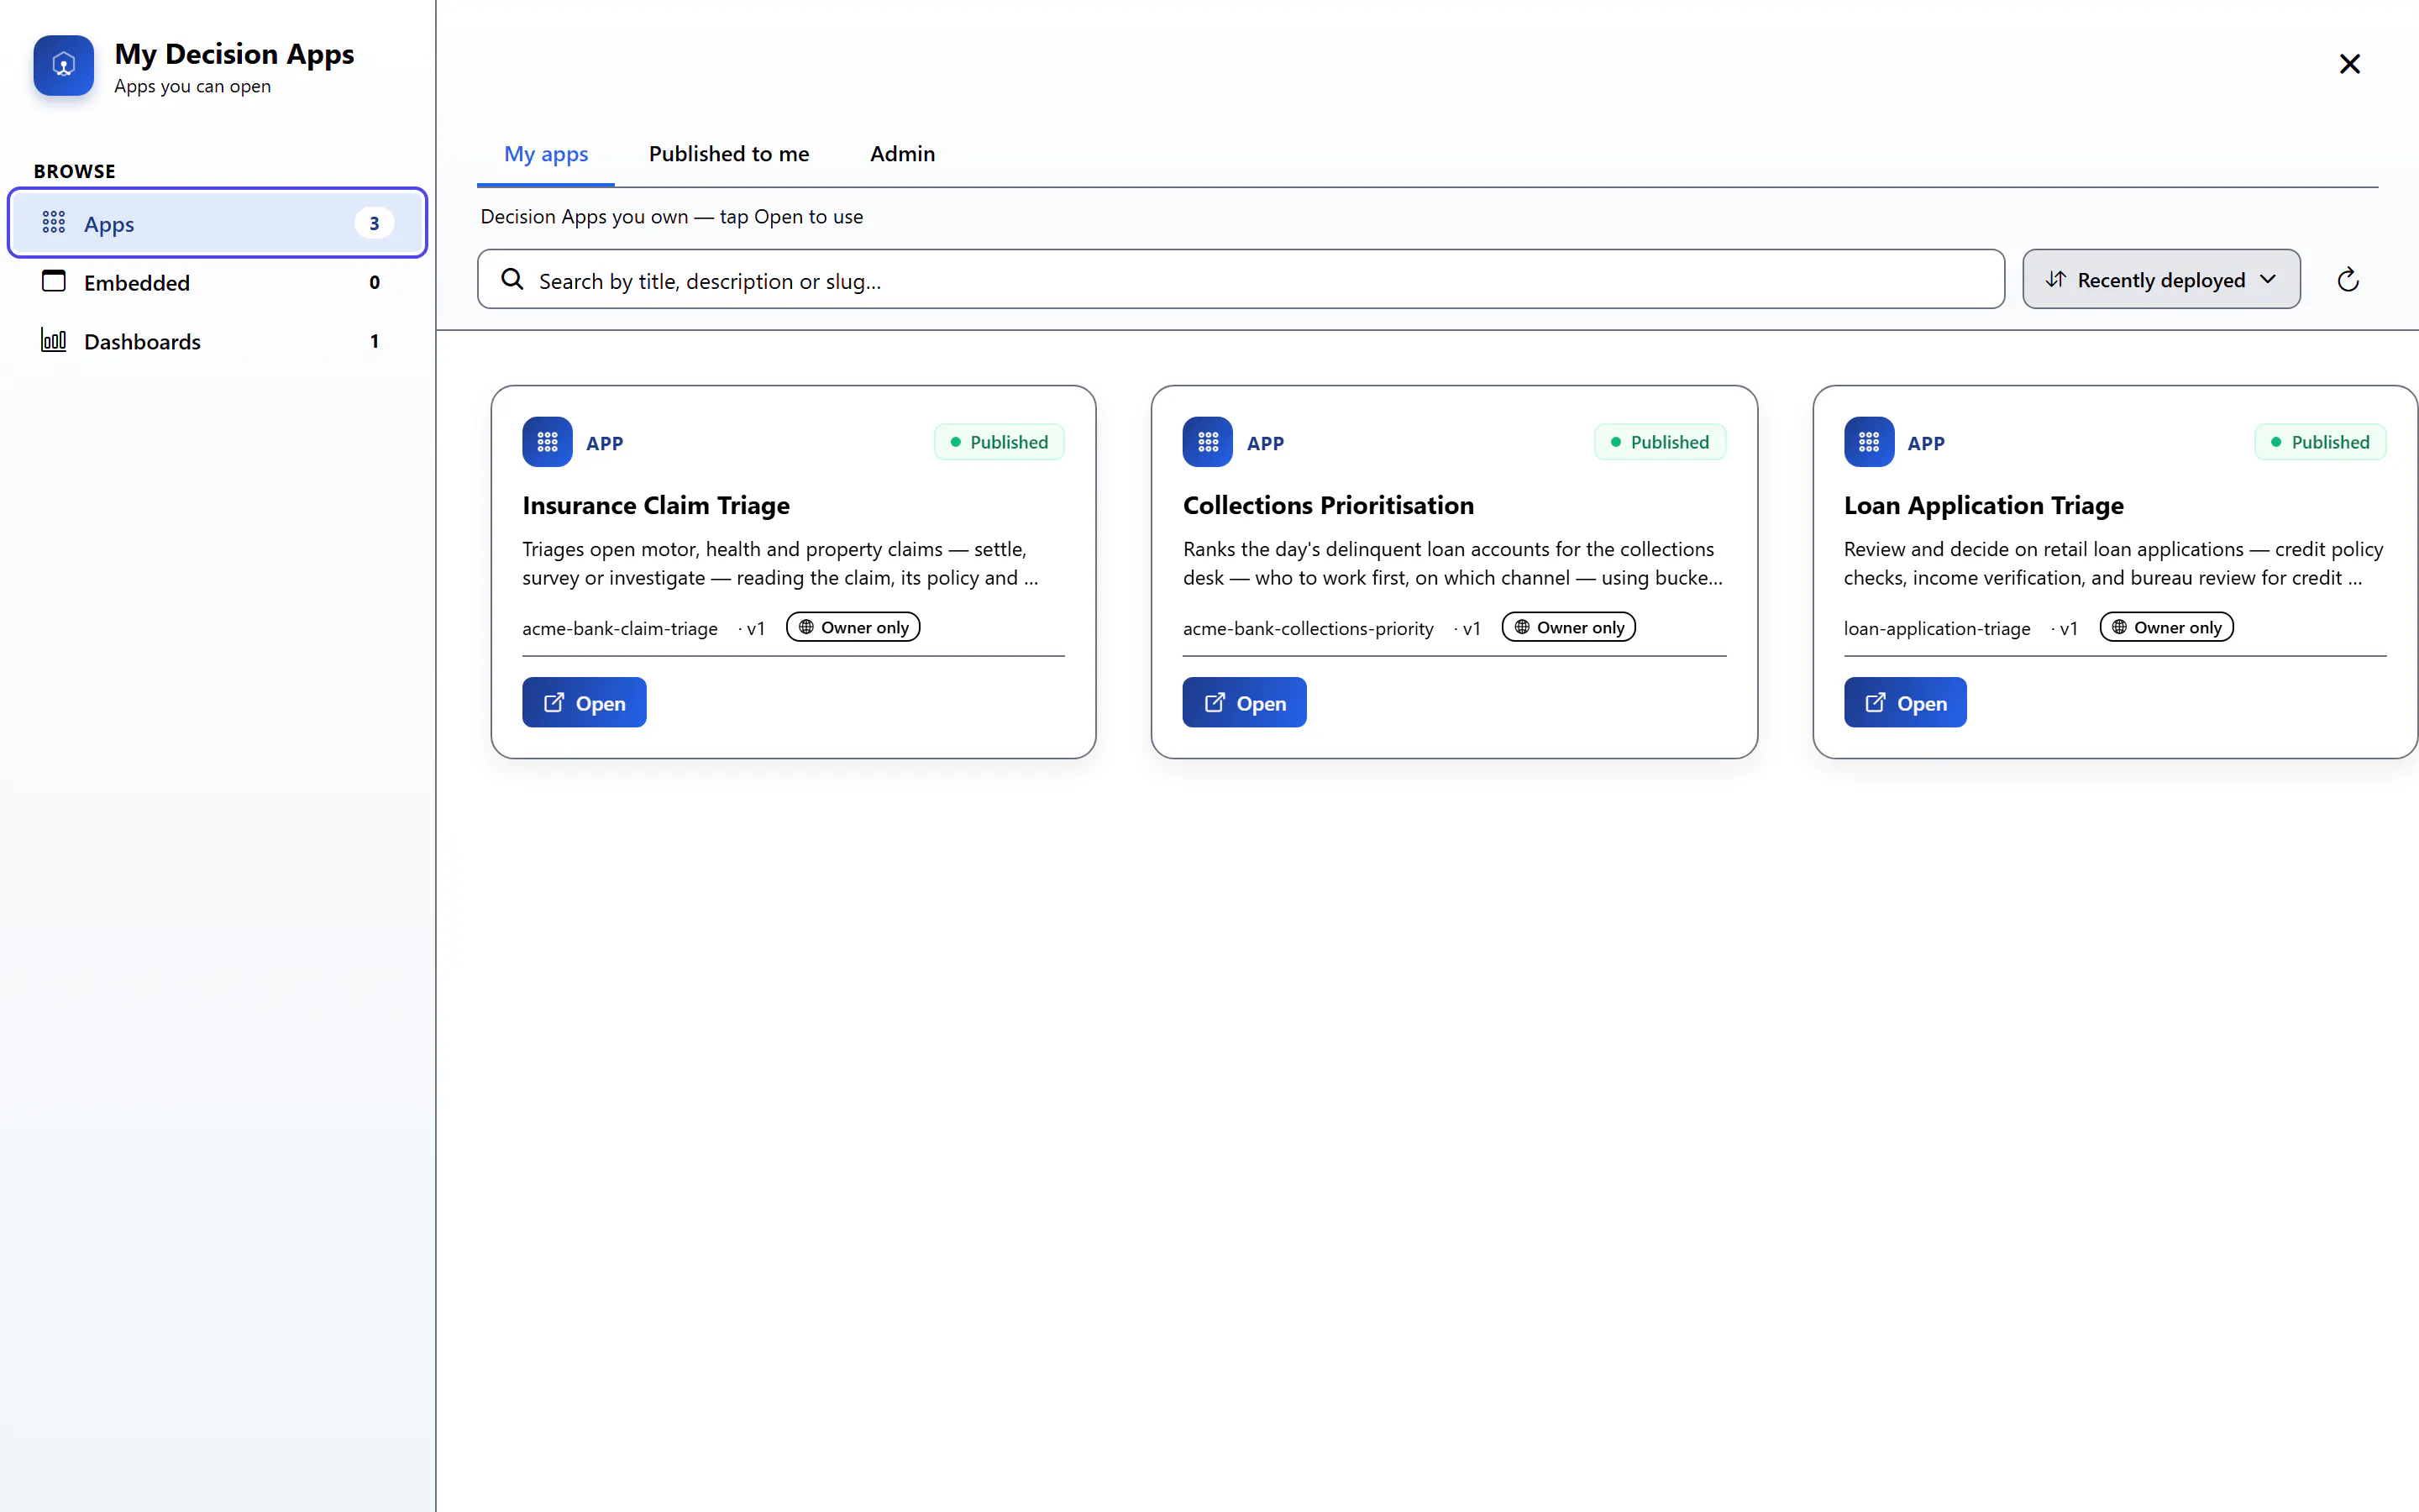Open the Recently deployed sort dropdown
2419x1512 pixels.
pos(2161,280)
